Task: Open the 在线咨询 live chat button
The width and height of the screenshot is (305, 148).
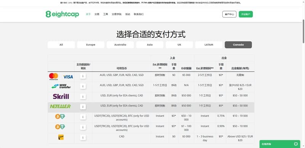Action: click(280, 144)
